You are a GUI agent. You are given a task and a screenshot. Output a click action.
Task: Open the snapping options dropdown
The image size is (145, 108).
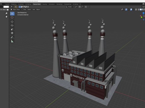82,7
